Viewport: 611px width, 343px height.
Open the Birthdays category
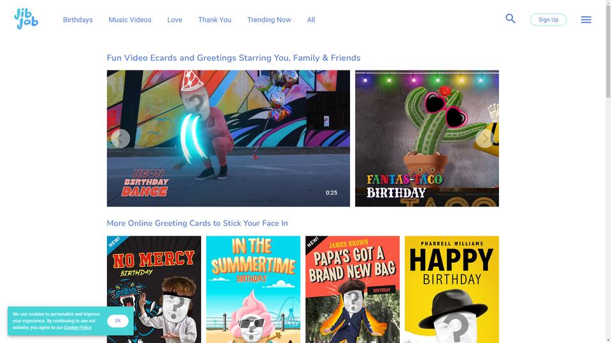[78, 20]
